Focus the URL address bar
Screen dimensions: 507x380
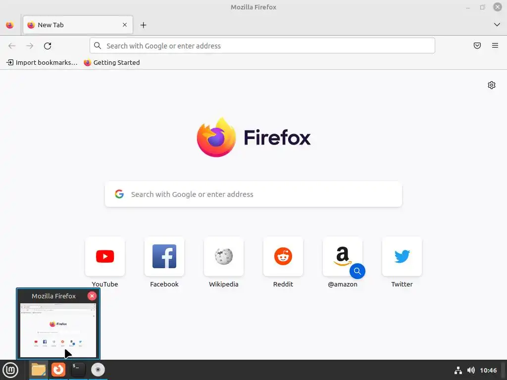[x=262, y=46]
